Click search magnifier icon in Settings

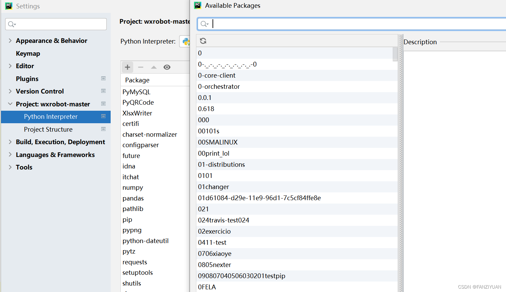click(x=12, y=24)
